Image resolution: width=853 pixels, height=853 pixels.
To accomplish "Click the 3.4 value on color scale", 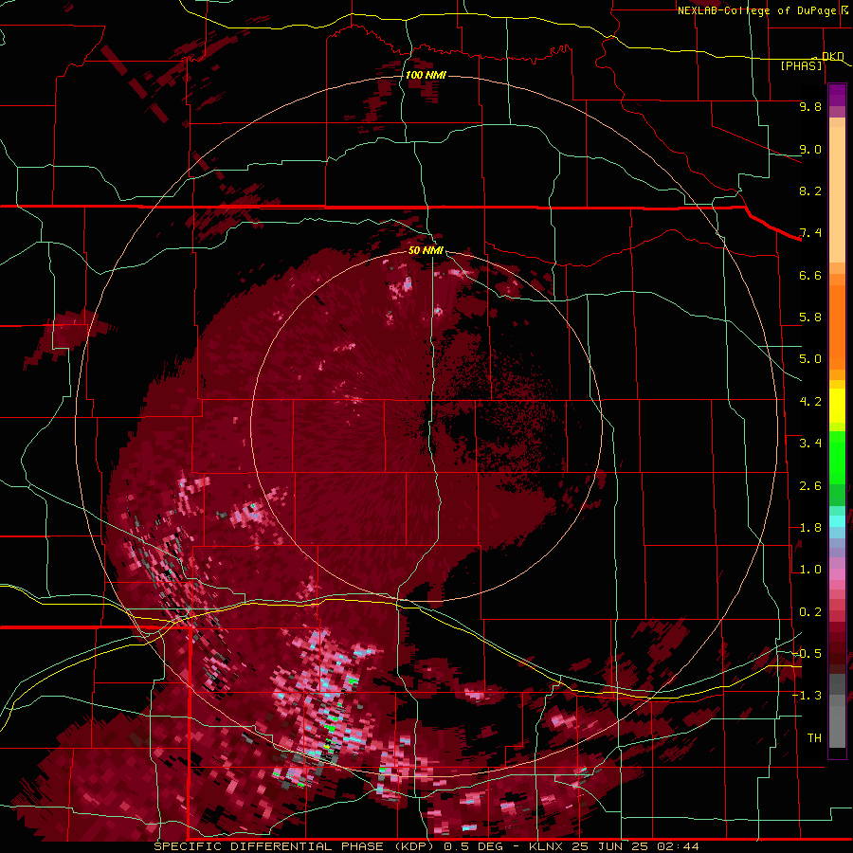I will coord(810,444).
